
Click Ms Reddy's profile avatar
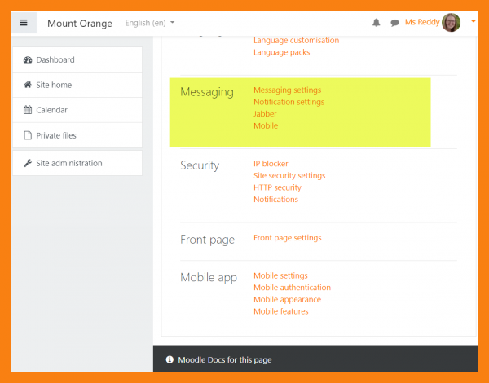(452, 22)
